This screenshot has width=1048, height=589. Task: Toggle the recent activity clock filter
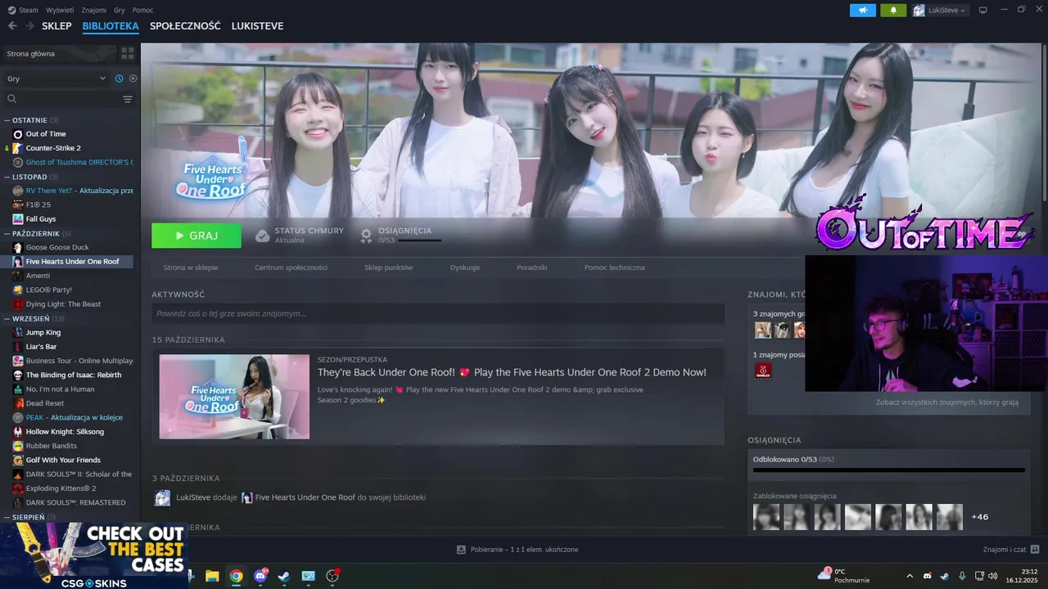point(119,79)
